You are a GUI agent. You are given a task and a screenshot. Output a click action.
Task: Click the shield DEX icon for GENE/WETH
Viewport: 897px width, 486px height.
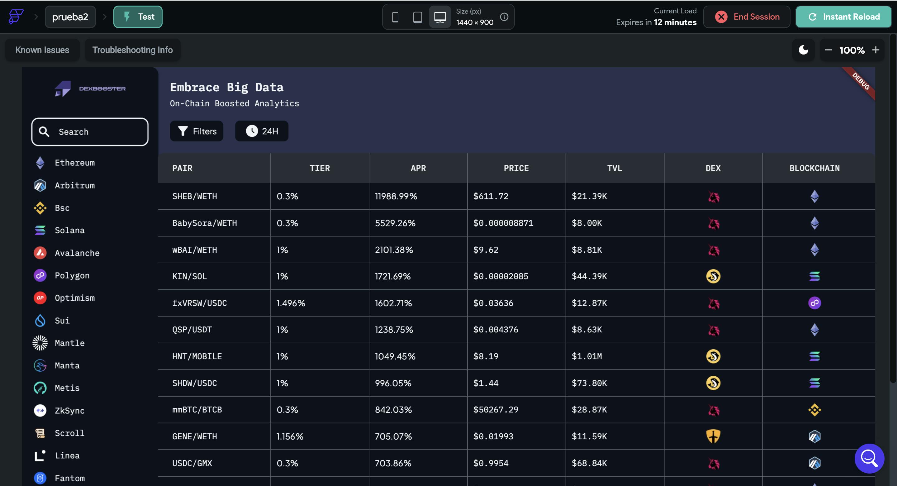tap(713, 436)
